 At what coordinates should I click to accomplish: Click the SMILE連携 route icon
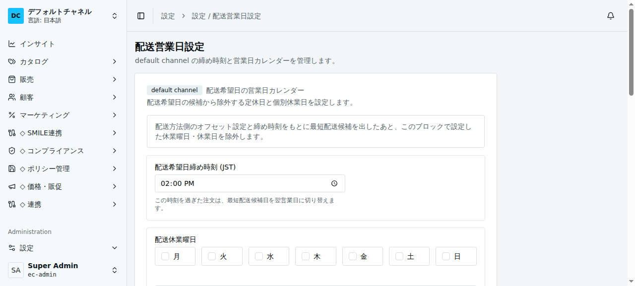[12, 133]
